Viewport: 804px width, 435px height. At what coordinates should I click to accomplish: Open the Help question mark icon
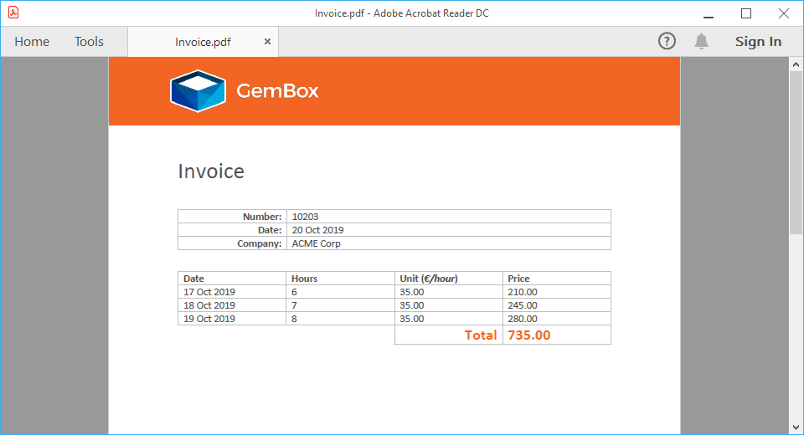(667, 41)
